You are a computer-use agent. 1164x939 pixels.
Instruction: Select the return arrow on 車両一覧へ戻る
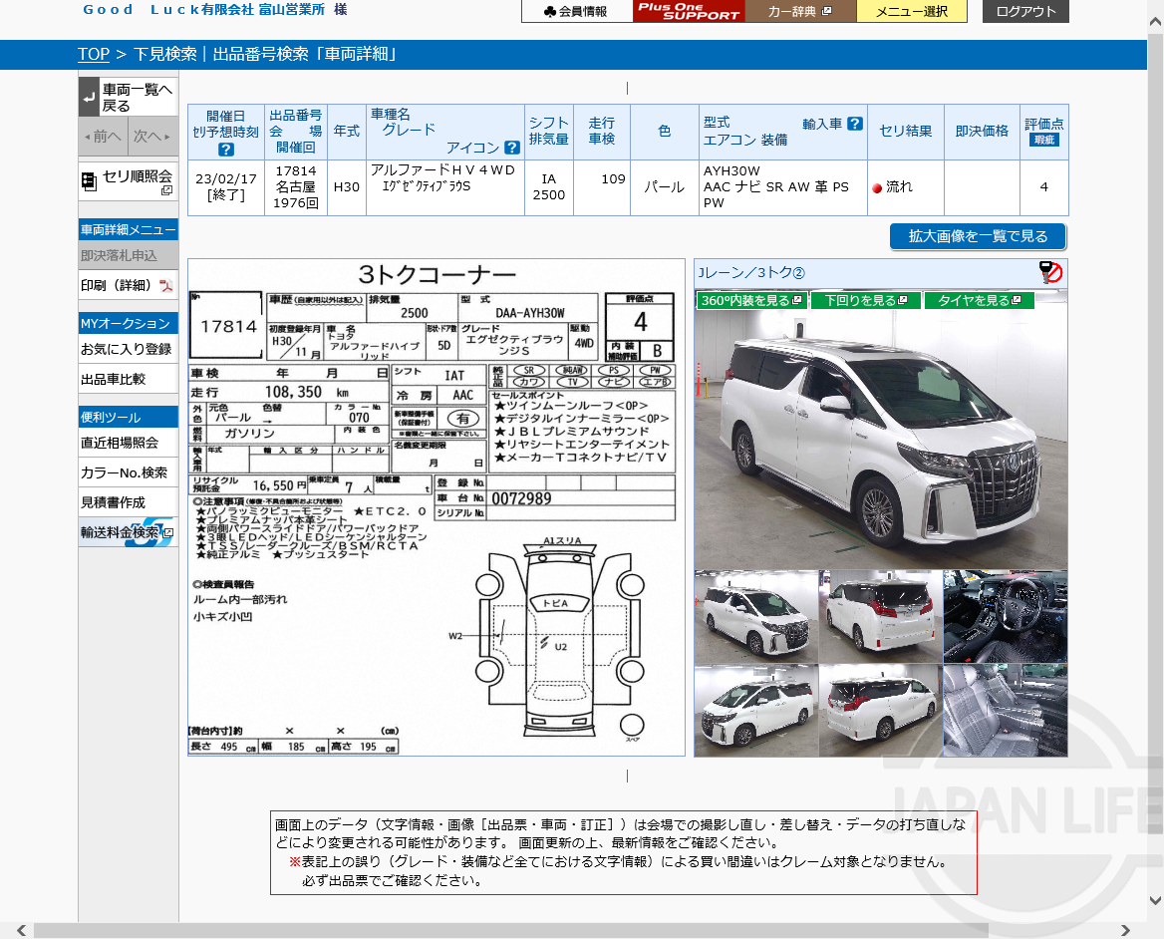point(88,95)
